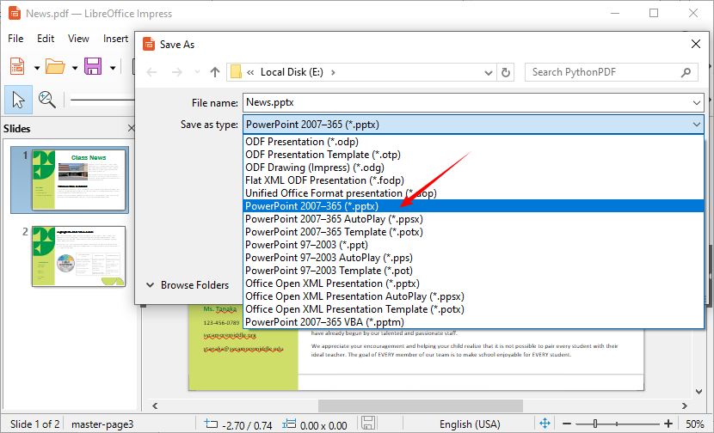Choose Office Open XML Presentation AutoPlay (*.ppsx)
This screenshot has width=714, height=433.
[x=474, y=296]
